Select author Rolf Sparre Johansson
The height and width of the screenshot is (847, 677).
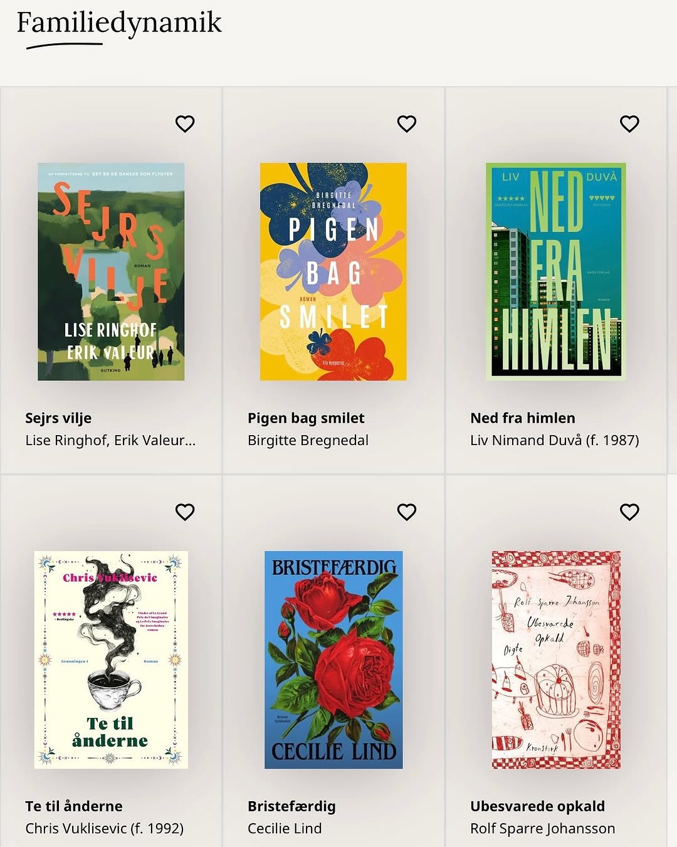click(x=542, y=828)
